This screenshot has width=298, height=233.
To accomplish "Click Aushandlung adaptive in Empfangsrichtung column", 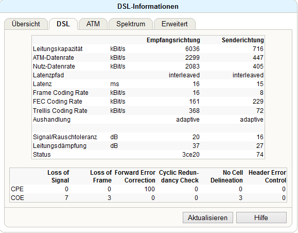I will coord(188,120).
